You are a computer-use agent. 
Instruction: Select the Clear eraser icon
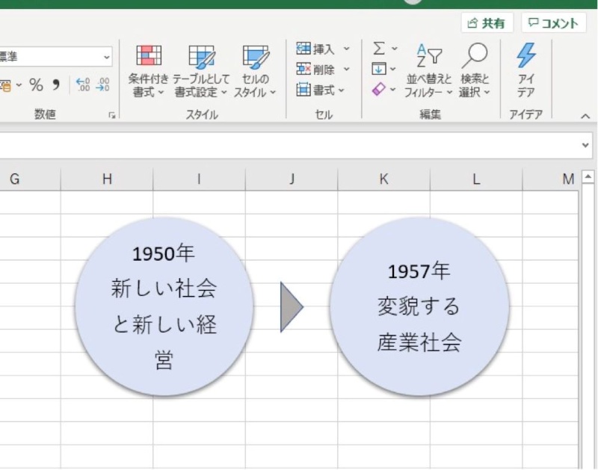click(x=380, y=87)
